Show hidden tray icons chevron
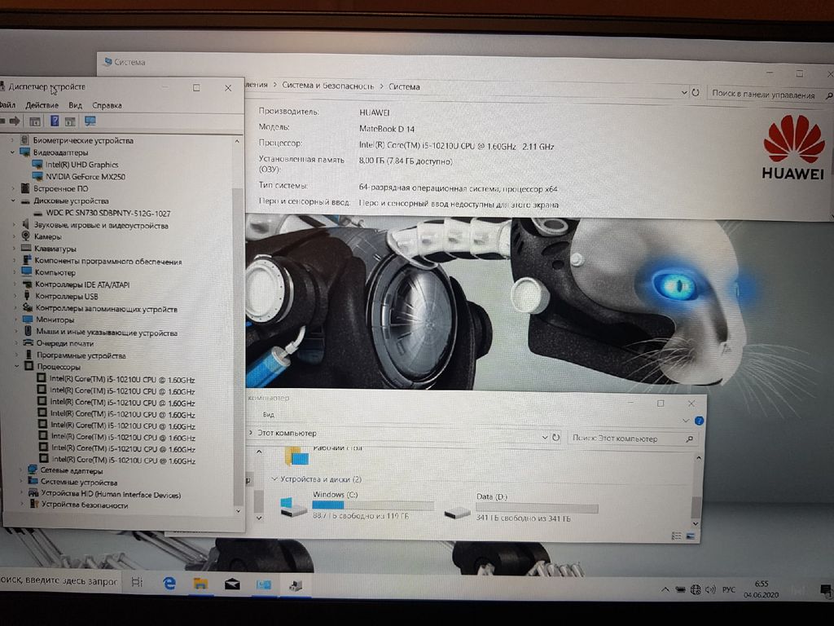834x626 pixels. (x=665, y=589)
